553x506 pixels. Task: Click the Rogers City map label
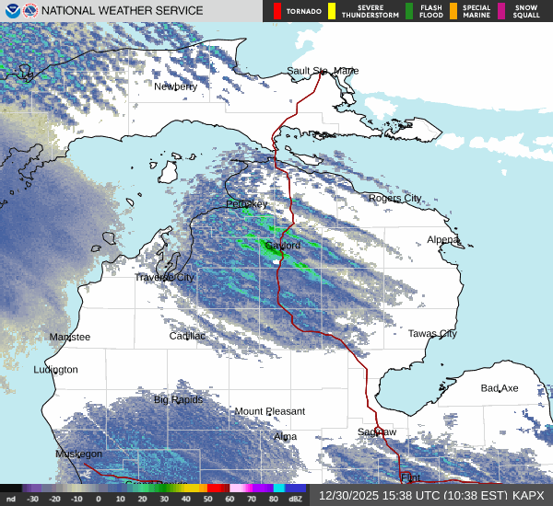(x=394, y=198)
